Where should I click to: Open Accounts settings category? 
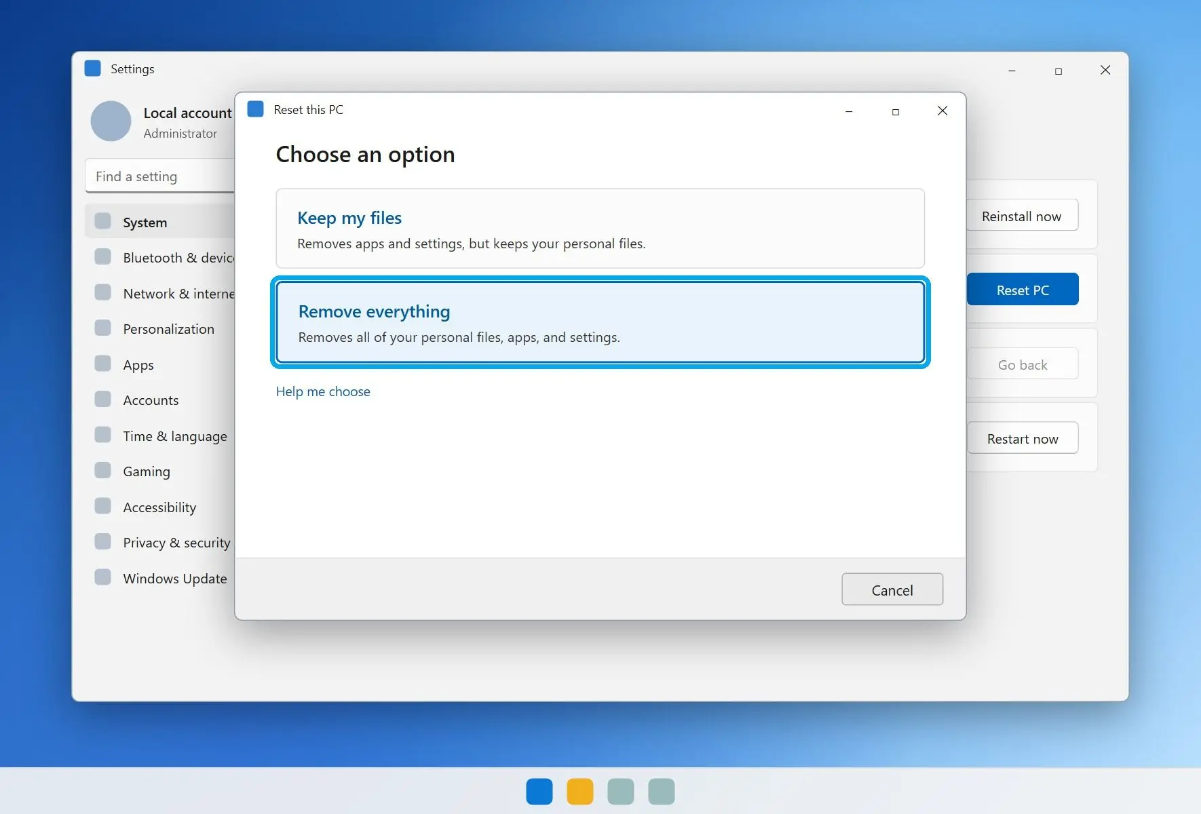[x=160, y=400]
